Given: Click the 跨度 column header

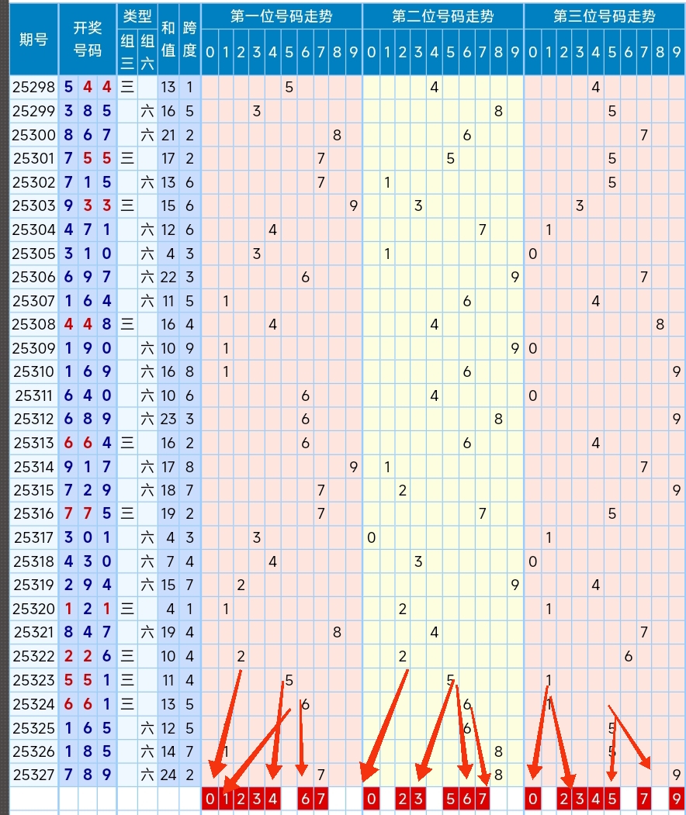Looking at the screenshot, I should 189,39.
